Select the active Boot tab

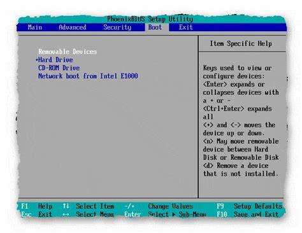pyautogui.click(x=155, y=27)
